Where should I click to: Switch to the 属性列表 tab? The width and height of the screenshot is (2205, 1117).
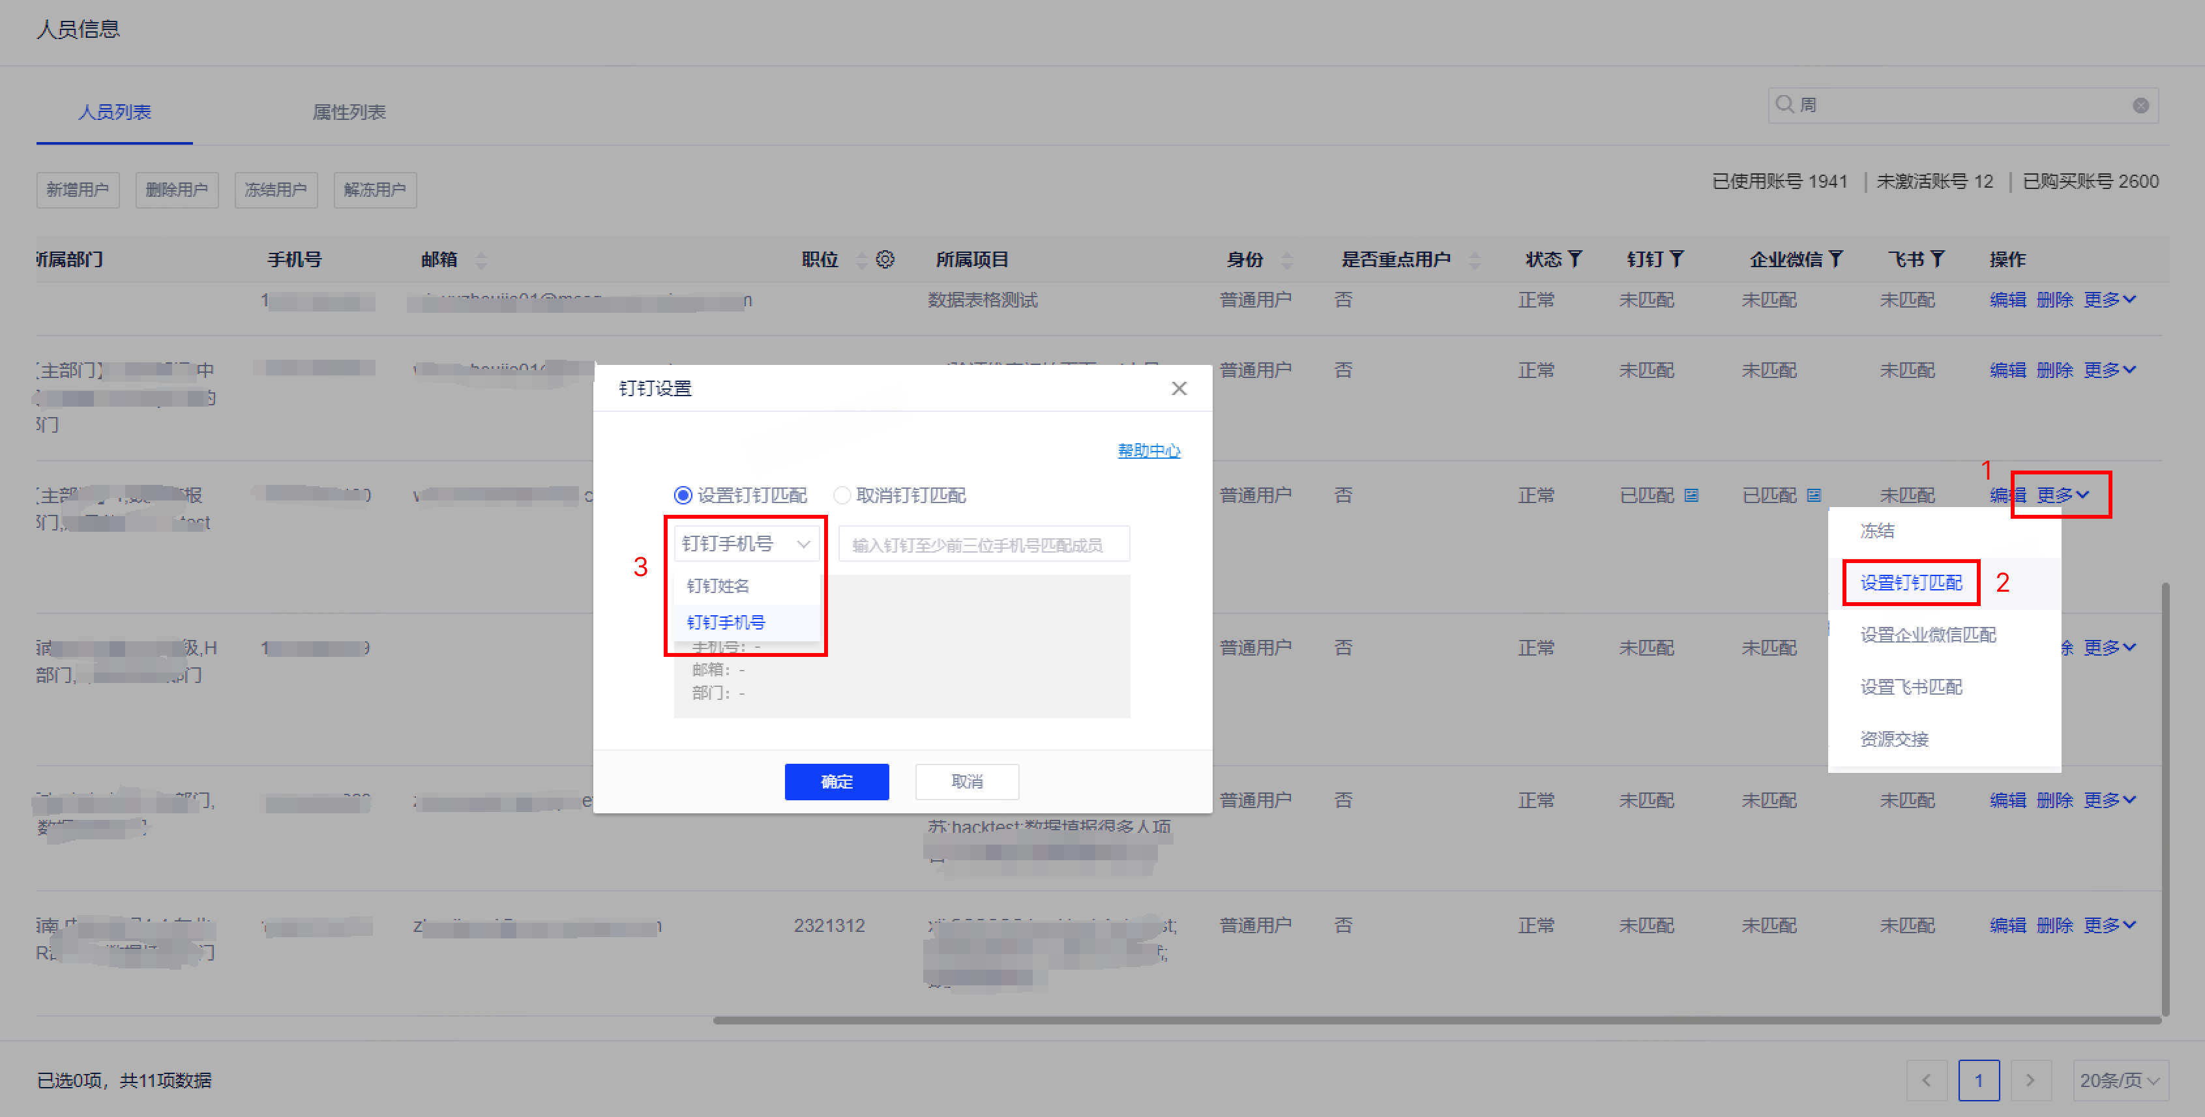tap(349, 112)
